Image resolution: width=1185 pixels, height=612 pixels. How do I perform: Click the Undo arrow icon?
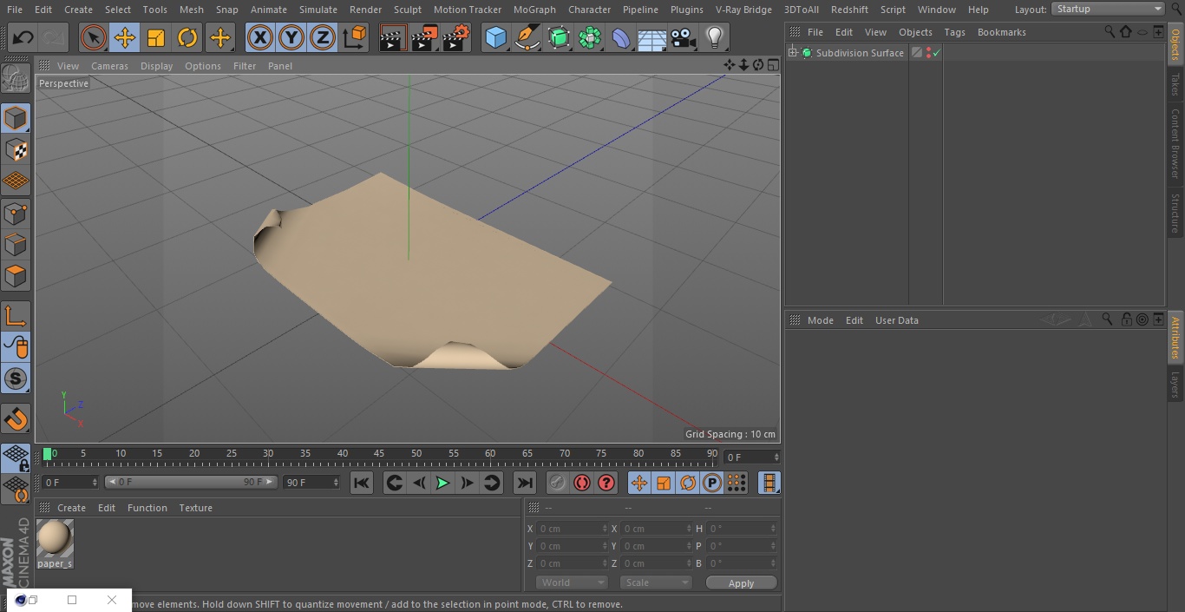click(x=23, y=38)
